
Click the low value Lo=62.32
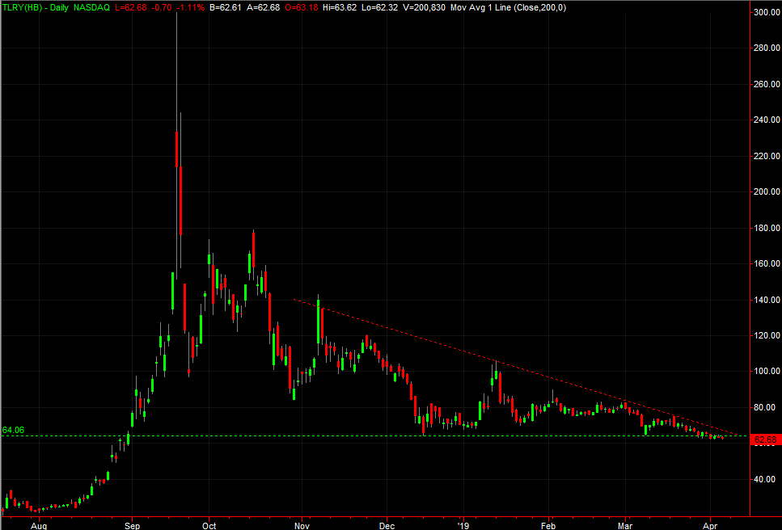[x=380, y=7]
